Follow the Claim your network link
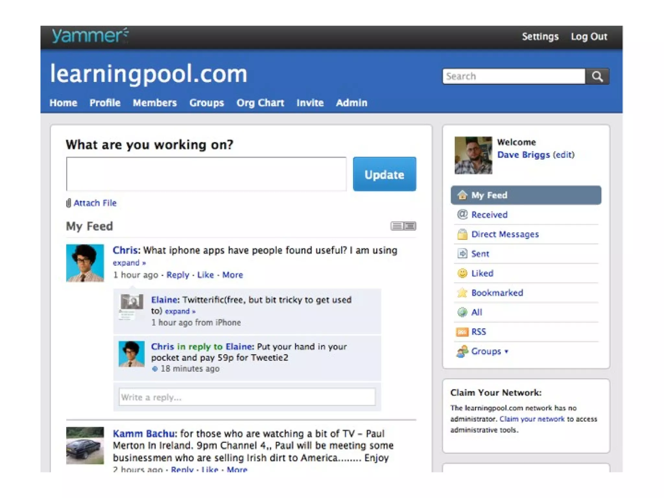Viewport: 664px width, 498px height. click(x=532, y=419)
